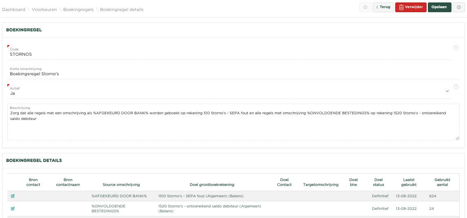Image resolution: width=467 pixels, height=218 pixels.
Task: Open help icon beside Actief field
Action: click(x=456, y=87)
